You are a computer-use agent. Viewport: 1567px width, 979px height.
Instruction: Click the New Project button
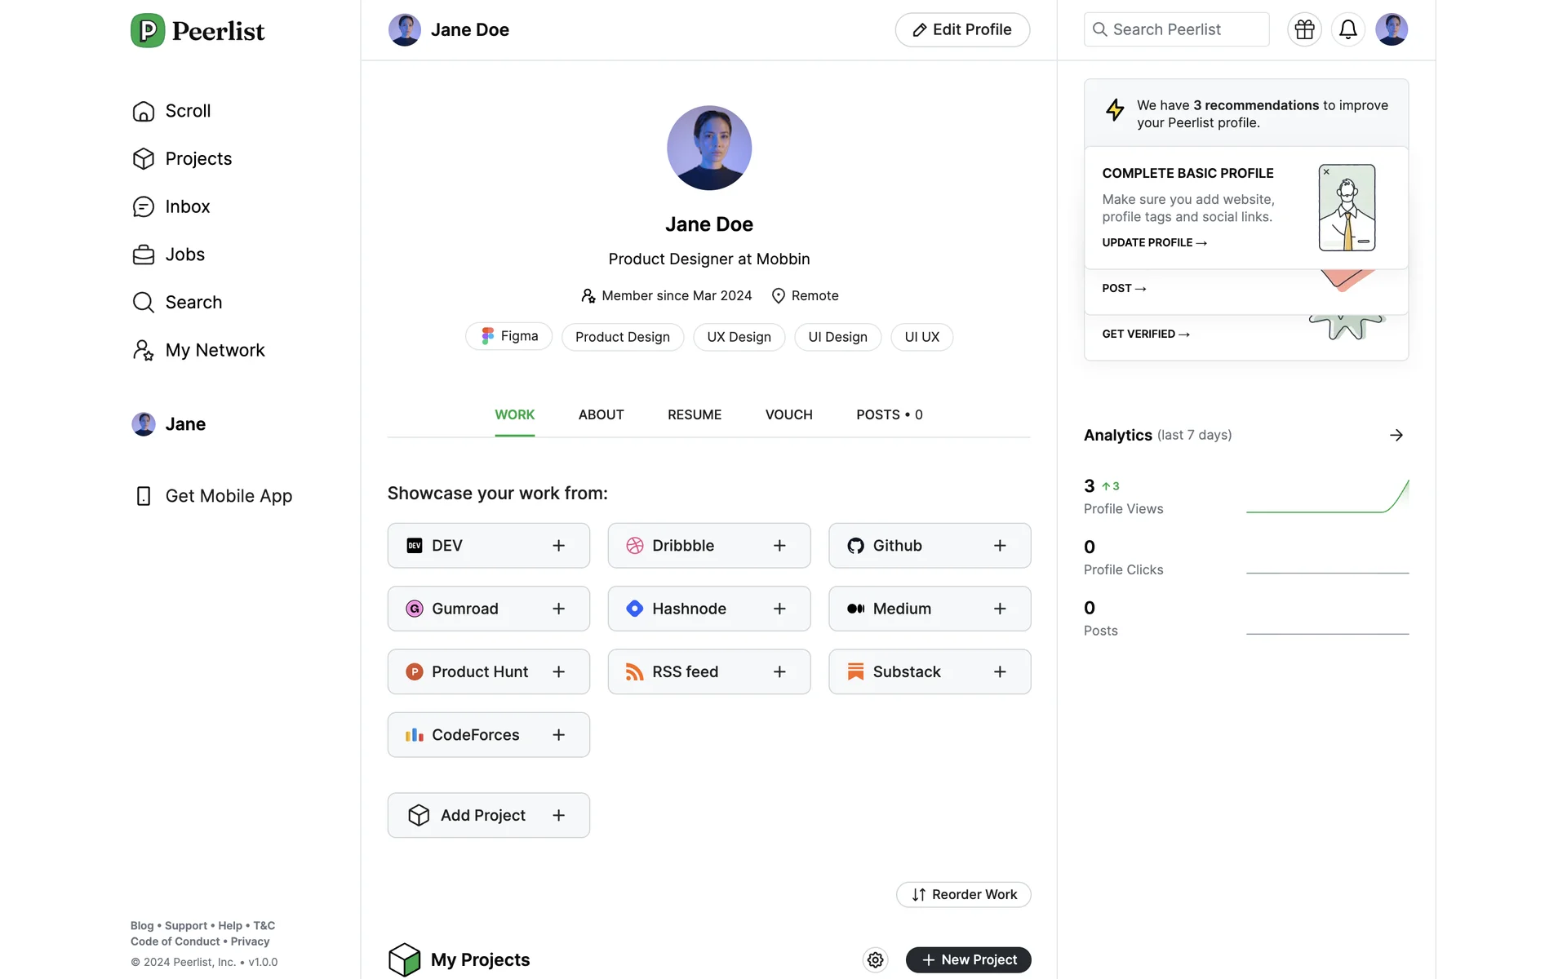[968, 959]
